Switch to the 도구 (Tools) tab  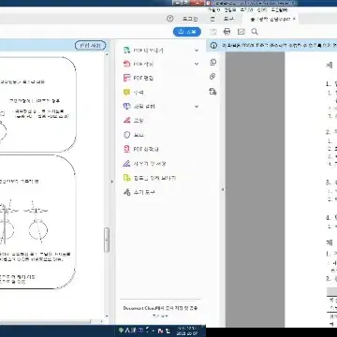click(x=228, y=19)
